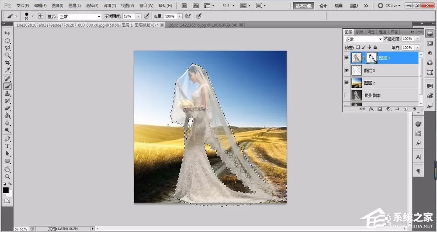
Task: Click the black foreground color swatch
Action: coord(6,190)
